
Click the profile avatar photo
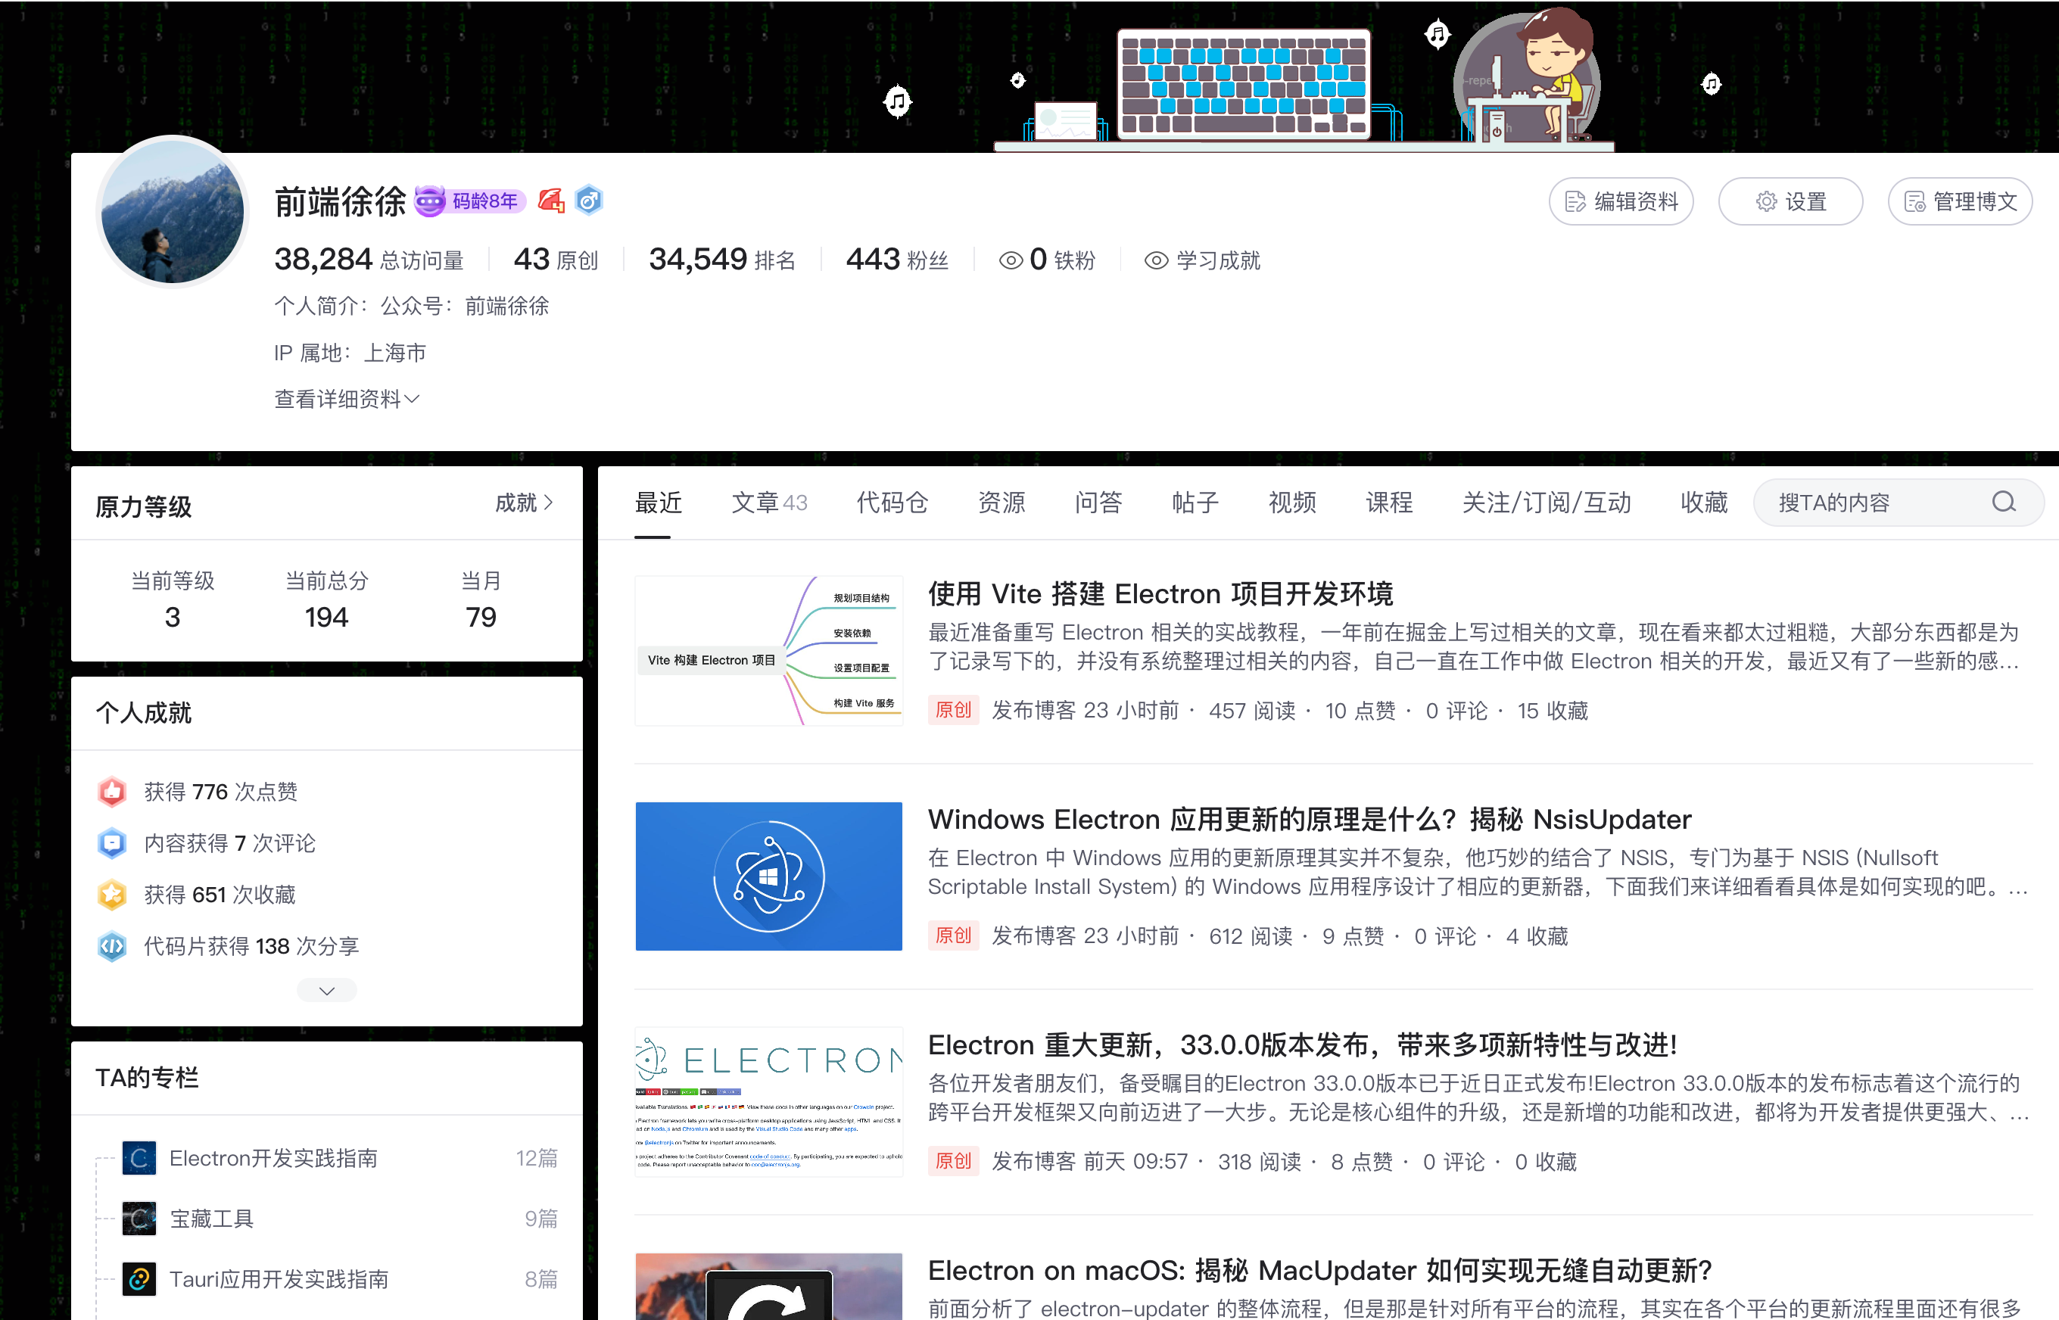pyautogui.click(x=173, y=212)
